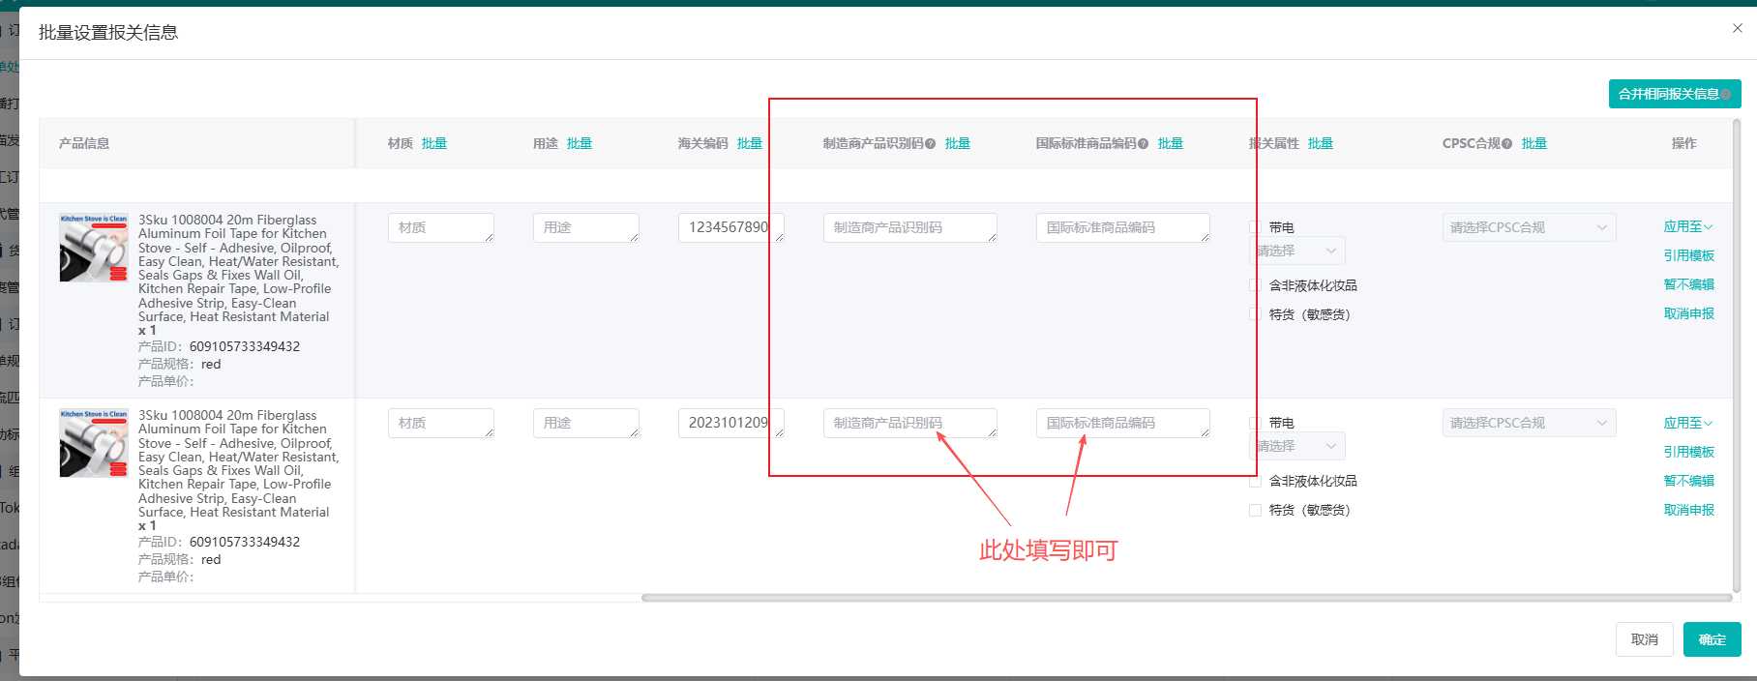Click 取消申报 in first row
The height and width of the screenshot is (681, 1757).
tap(1689, 313)
